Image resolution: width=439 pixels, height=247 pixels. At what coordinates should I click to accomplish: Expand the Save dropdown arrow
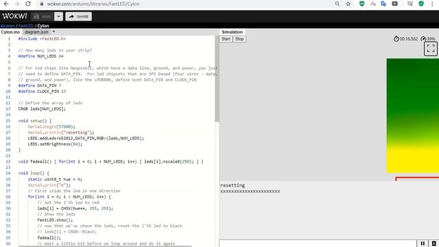(58, 16)
